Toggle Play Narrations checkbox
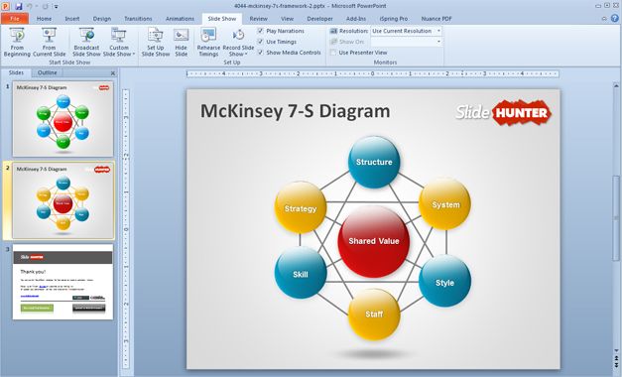This screenshot has height=377, width=622. point(261,31)
